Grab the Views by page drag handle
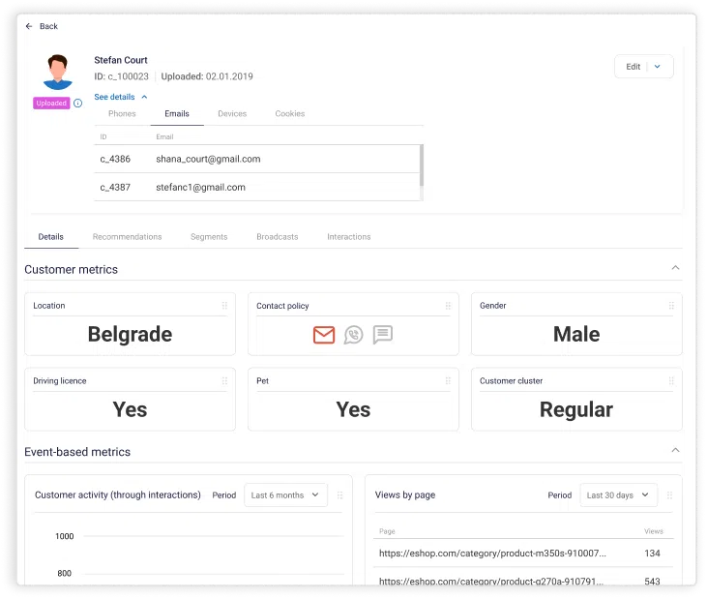 (668, 495)
